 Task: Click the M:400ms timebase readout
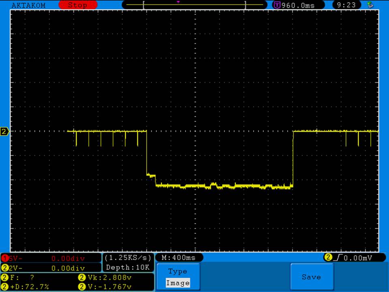(x=179, y=258)
